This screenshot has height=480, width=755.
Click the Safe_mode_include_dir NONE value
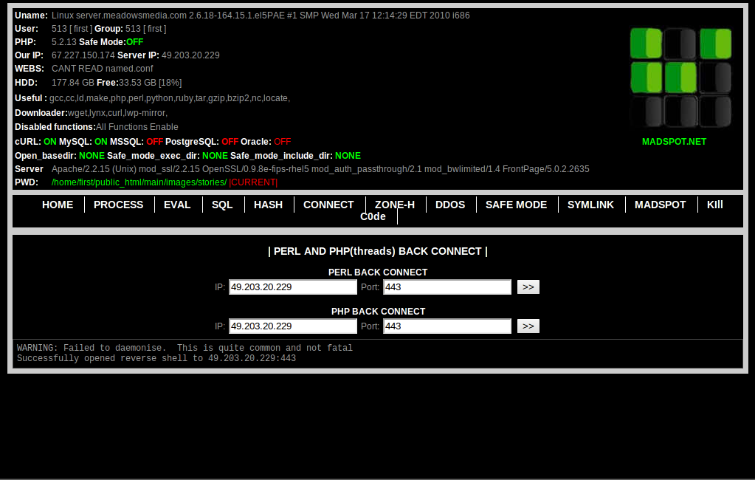point(348,156)
